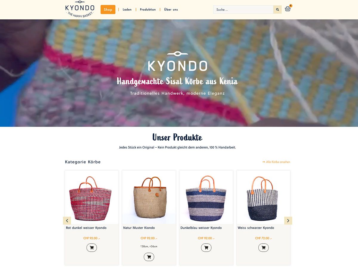Open the Über uns page
This screenshot has height=268, width=358.
[171, 10]
